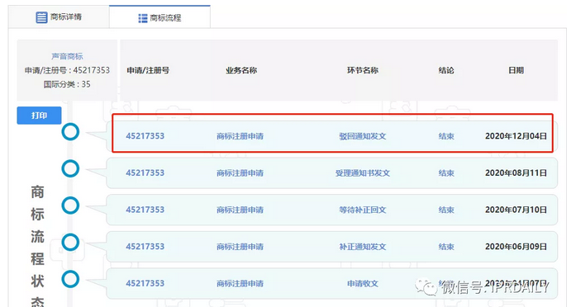Image resolution: width=571 pixels, height=307 pixels.
Task: Click the date 2020年07月10日
Action: pyautogui.click(x=516, y=210)
